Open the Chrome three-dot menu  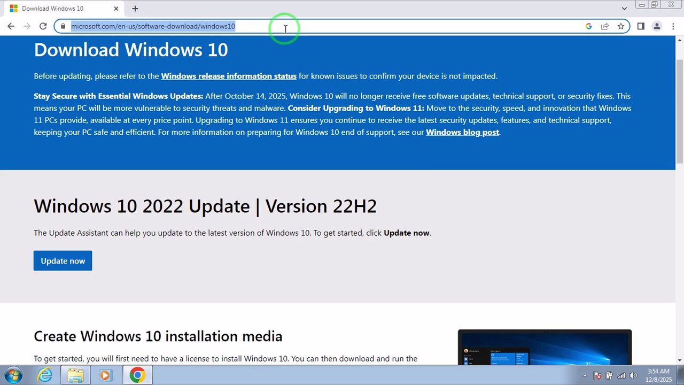tap(673, 26)
